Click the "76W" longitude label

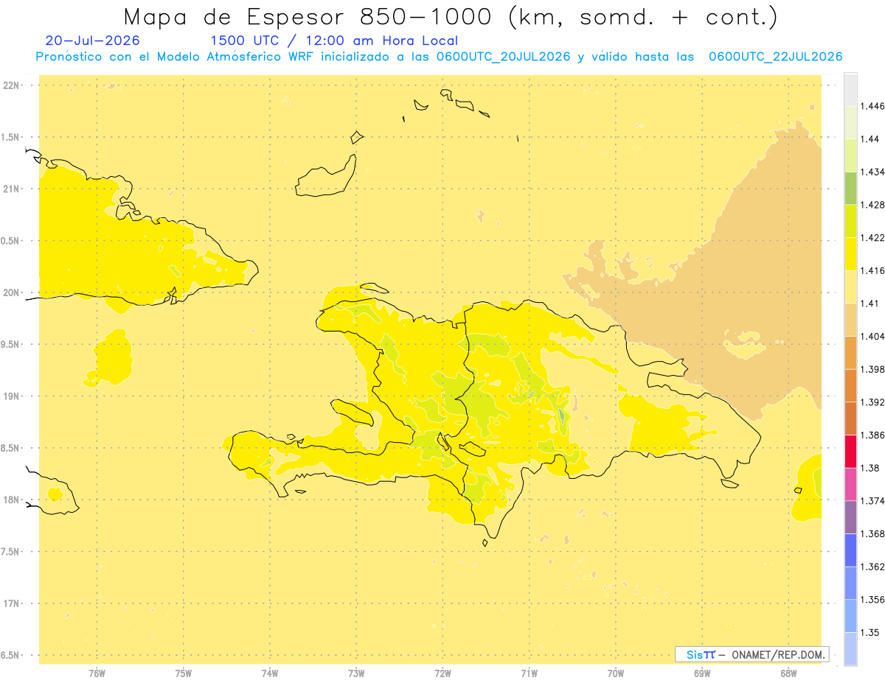[97, 673]
